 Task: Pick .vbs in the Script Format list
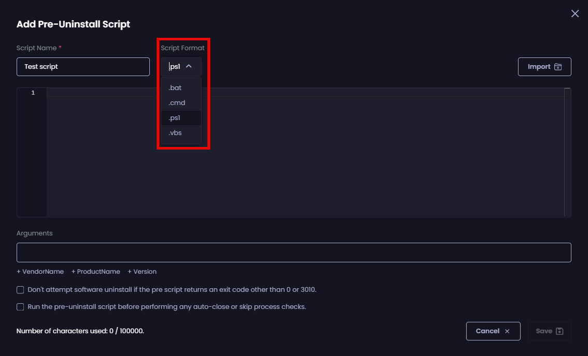tap(175, 132)
